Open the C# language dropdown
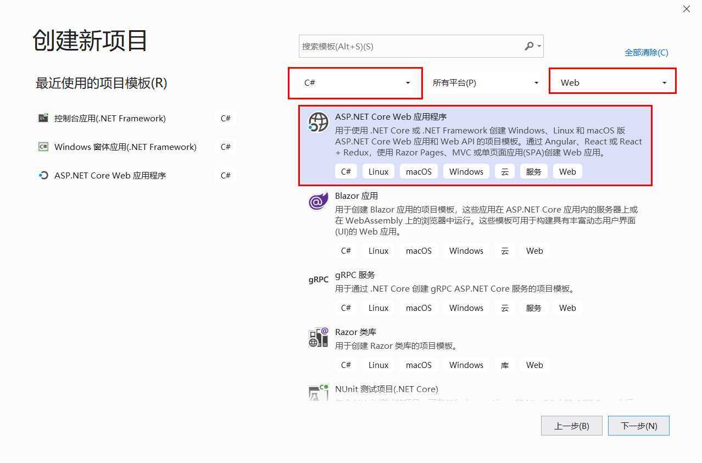 355,82
